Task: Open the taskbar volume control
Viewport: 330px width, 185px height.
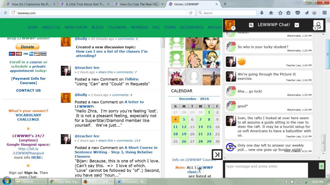Action: coord(286,182)
